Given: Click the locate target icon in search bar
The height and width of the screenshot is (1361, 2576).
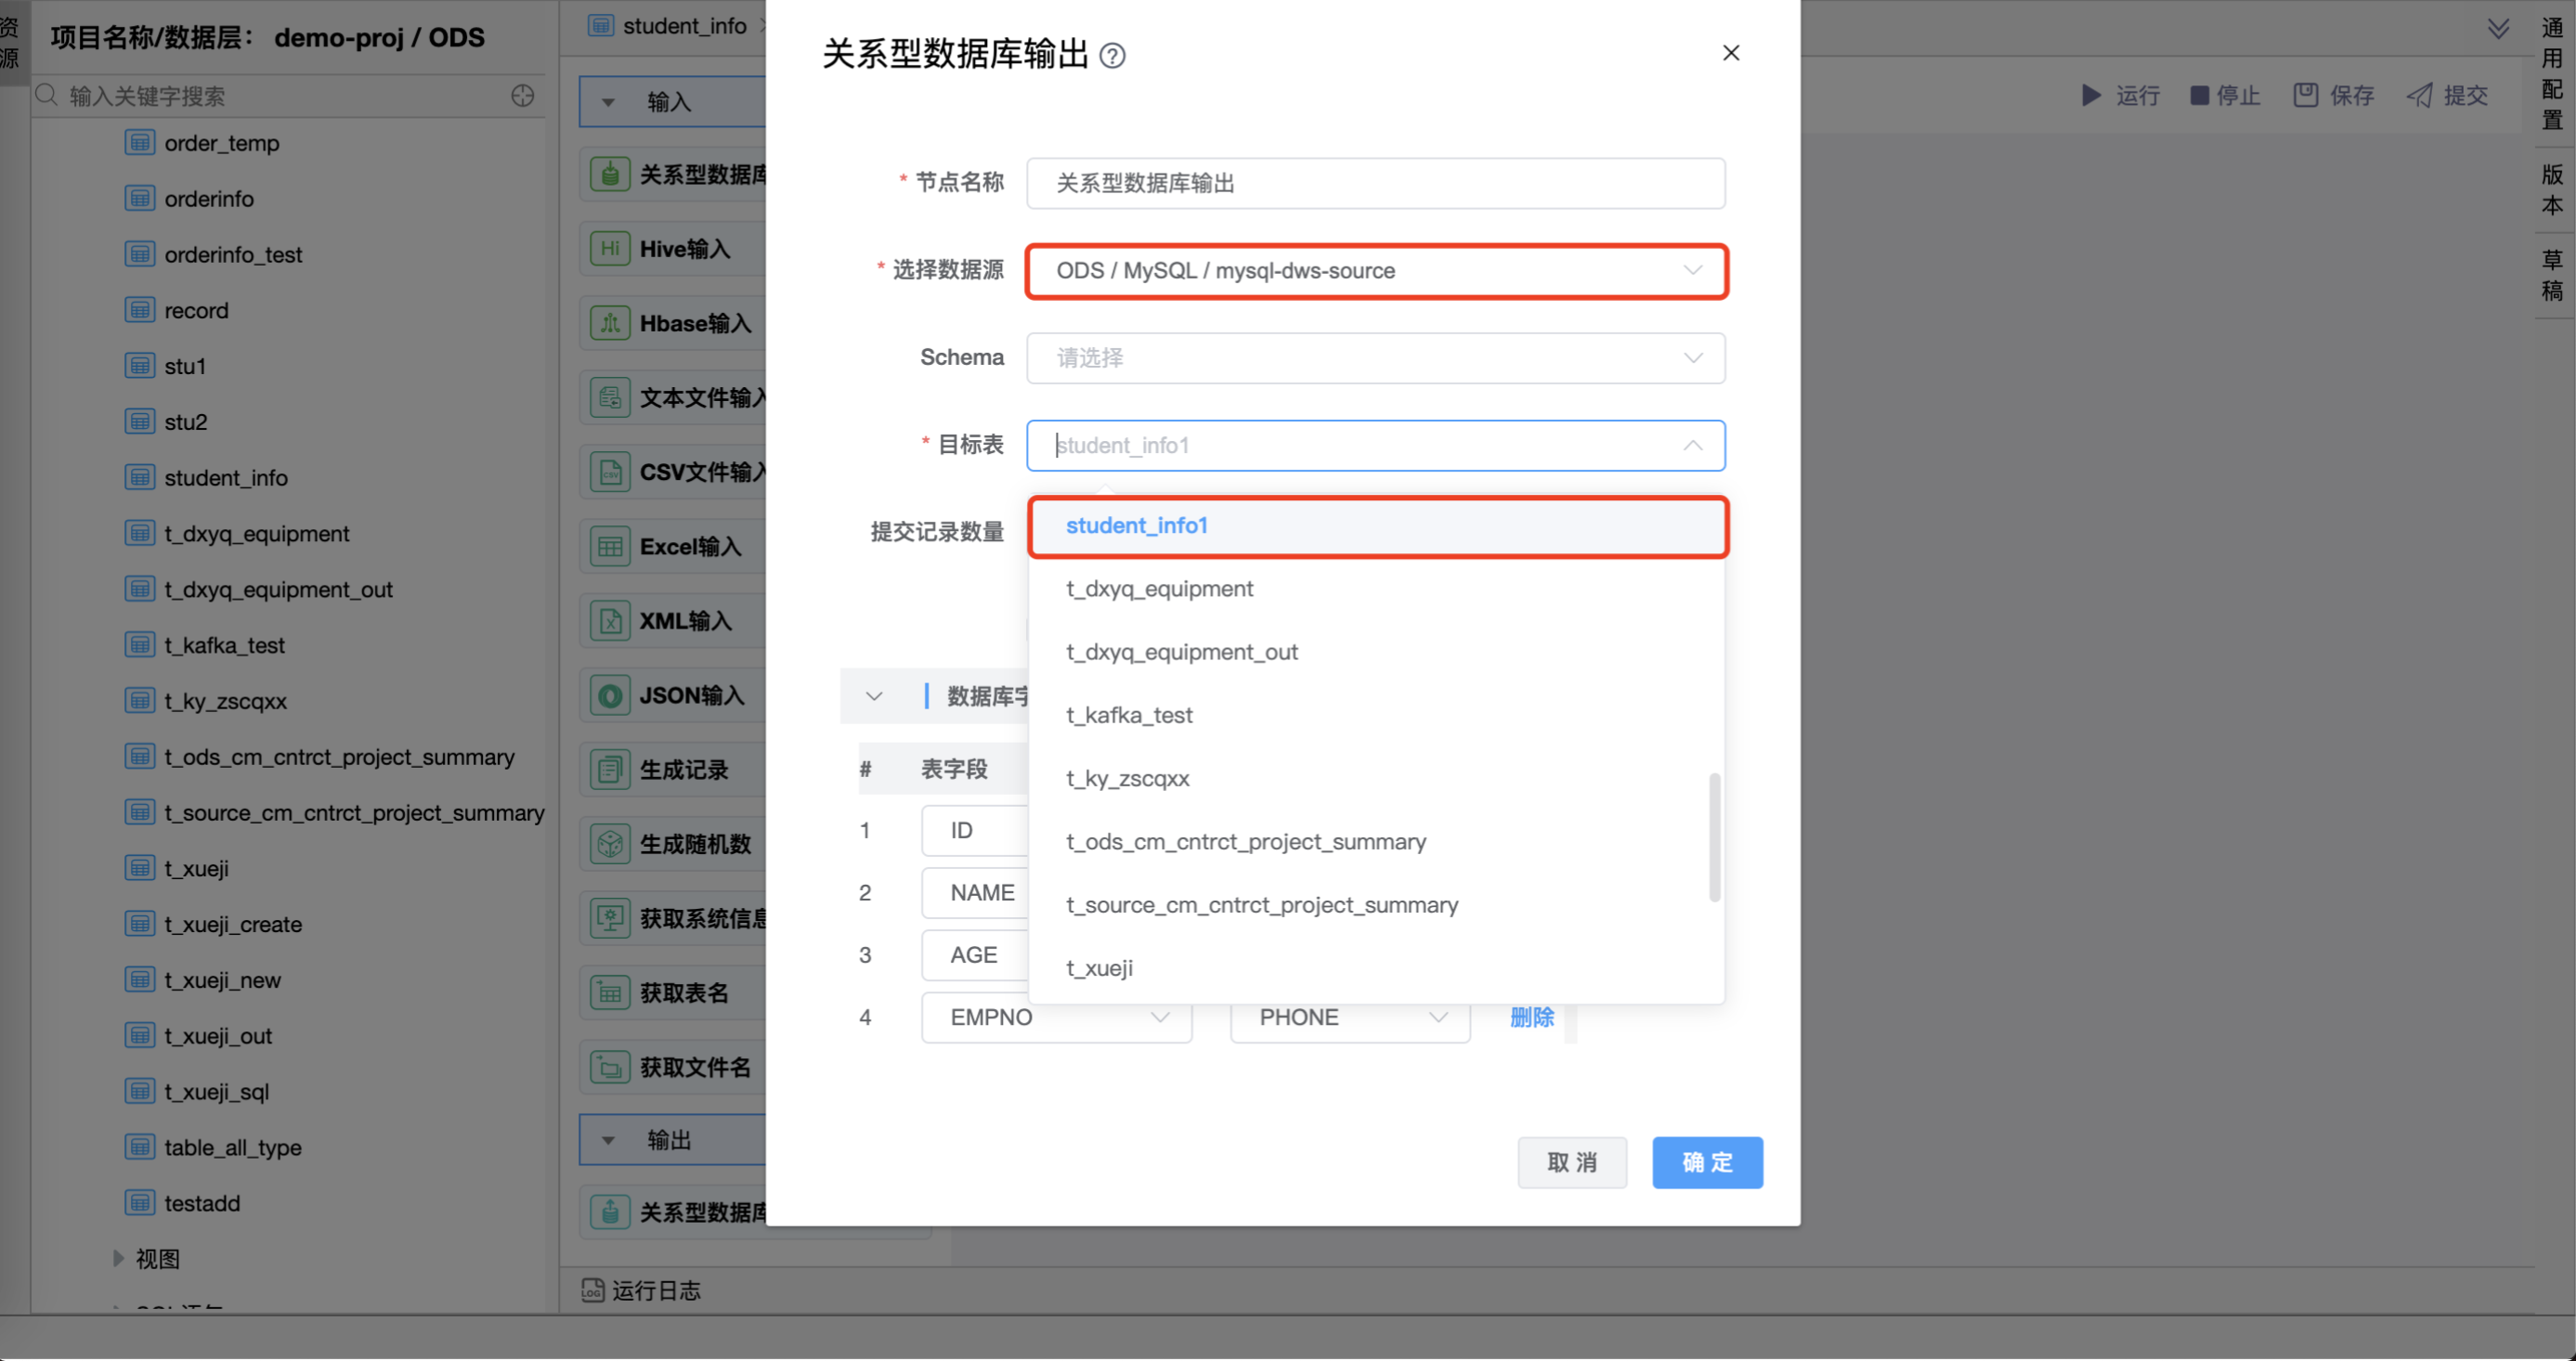Looking at the screenshot, I should [x=522, y=96].
